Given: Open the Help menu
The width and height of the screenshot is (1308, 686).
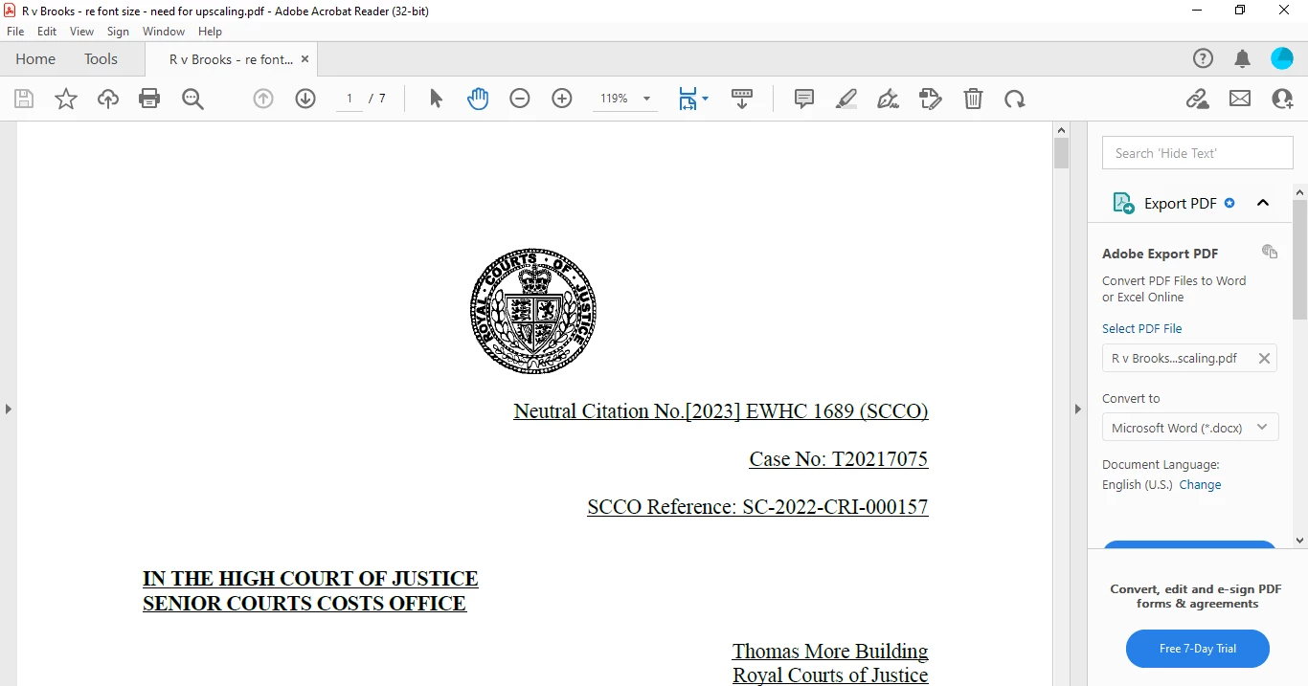Looking at the screenshot, I should pyautogui.click(x=210, y=32).
